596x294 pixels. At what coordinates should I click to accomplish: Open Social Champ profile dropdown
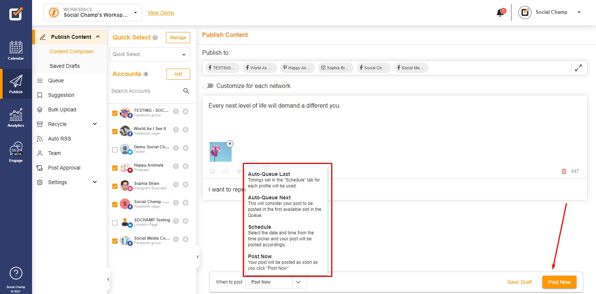click(x=579, y=12)
